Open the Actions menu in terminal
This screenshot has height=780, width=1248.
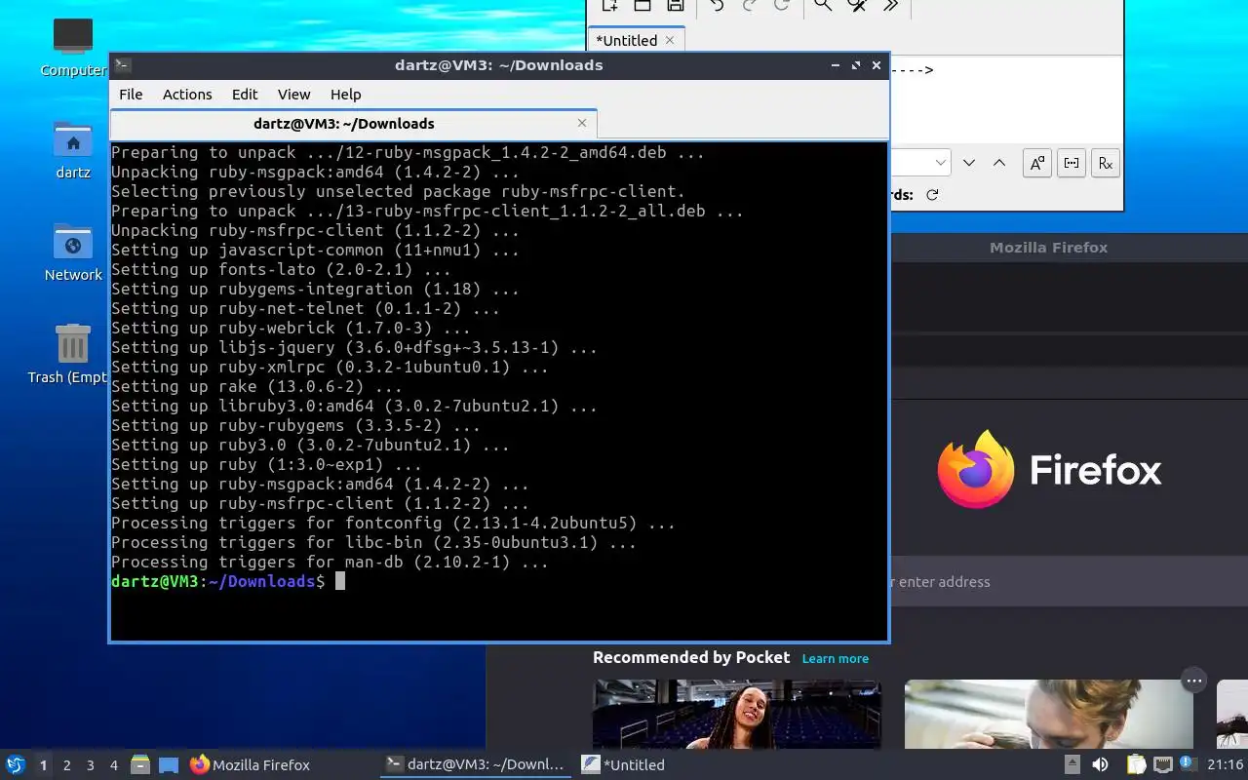pos(187,95)
